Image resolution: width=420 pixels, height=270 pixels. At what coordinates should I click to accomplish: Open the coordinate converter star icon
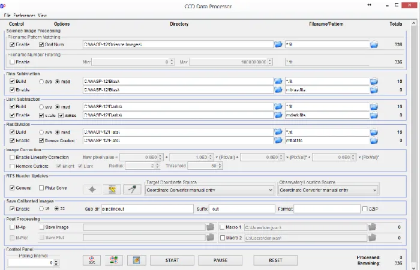92,190
